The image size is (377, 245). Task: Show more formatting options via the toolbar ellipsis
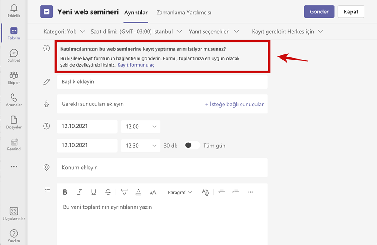250,192
